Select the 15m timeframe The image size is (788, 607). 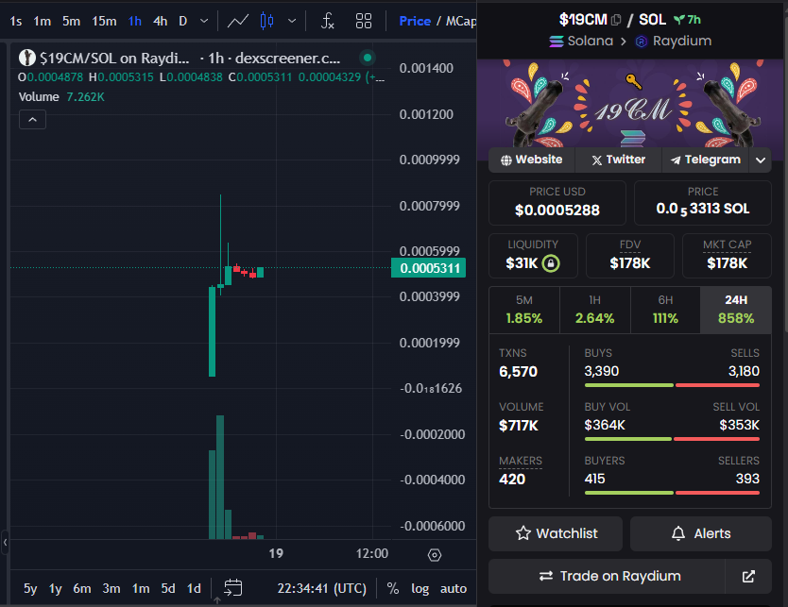(104, 21)
